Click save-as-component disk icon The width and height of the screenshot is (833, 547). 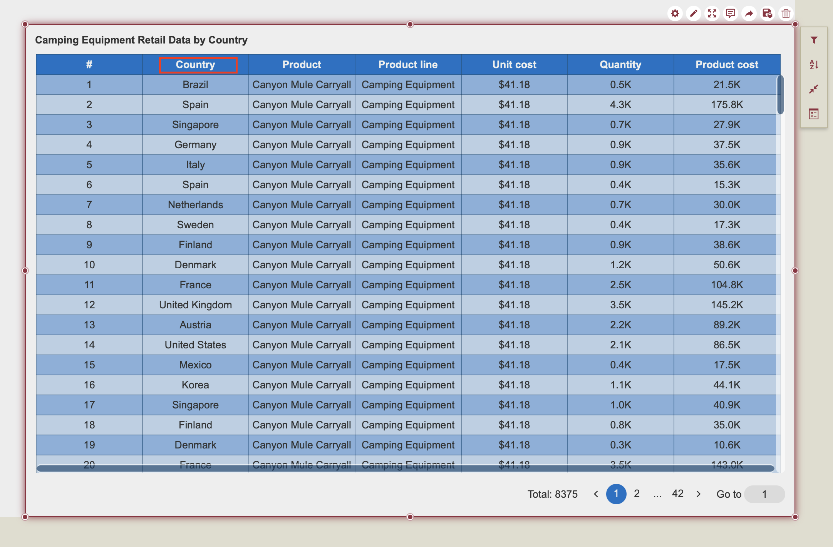click(x=767, y=14)
